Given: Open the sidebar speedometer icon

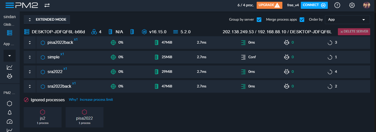Looking at the screenshot, I should [10, 121].
